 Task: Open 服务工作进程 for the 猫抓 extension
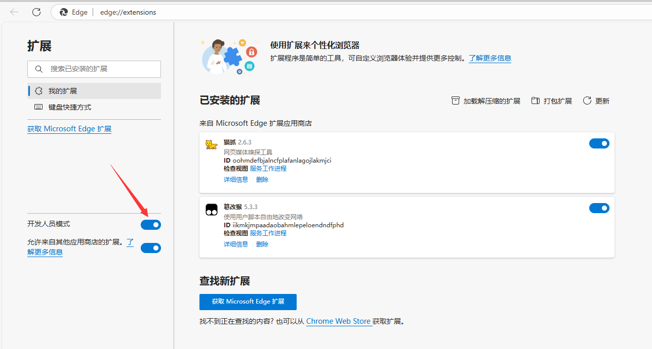tap(268, 168)
